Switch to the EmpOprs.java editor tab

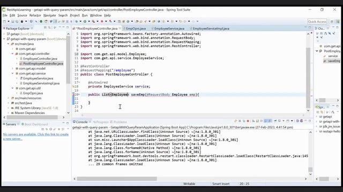136,28
